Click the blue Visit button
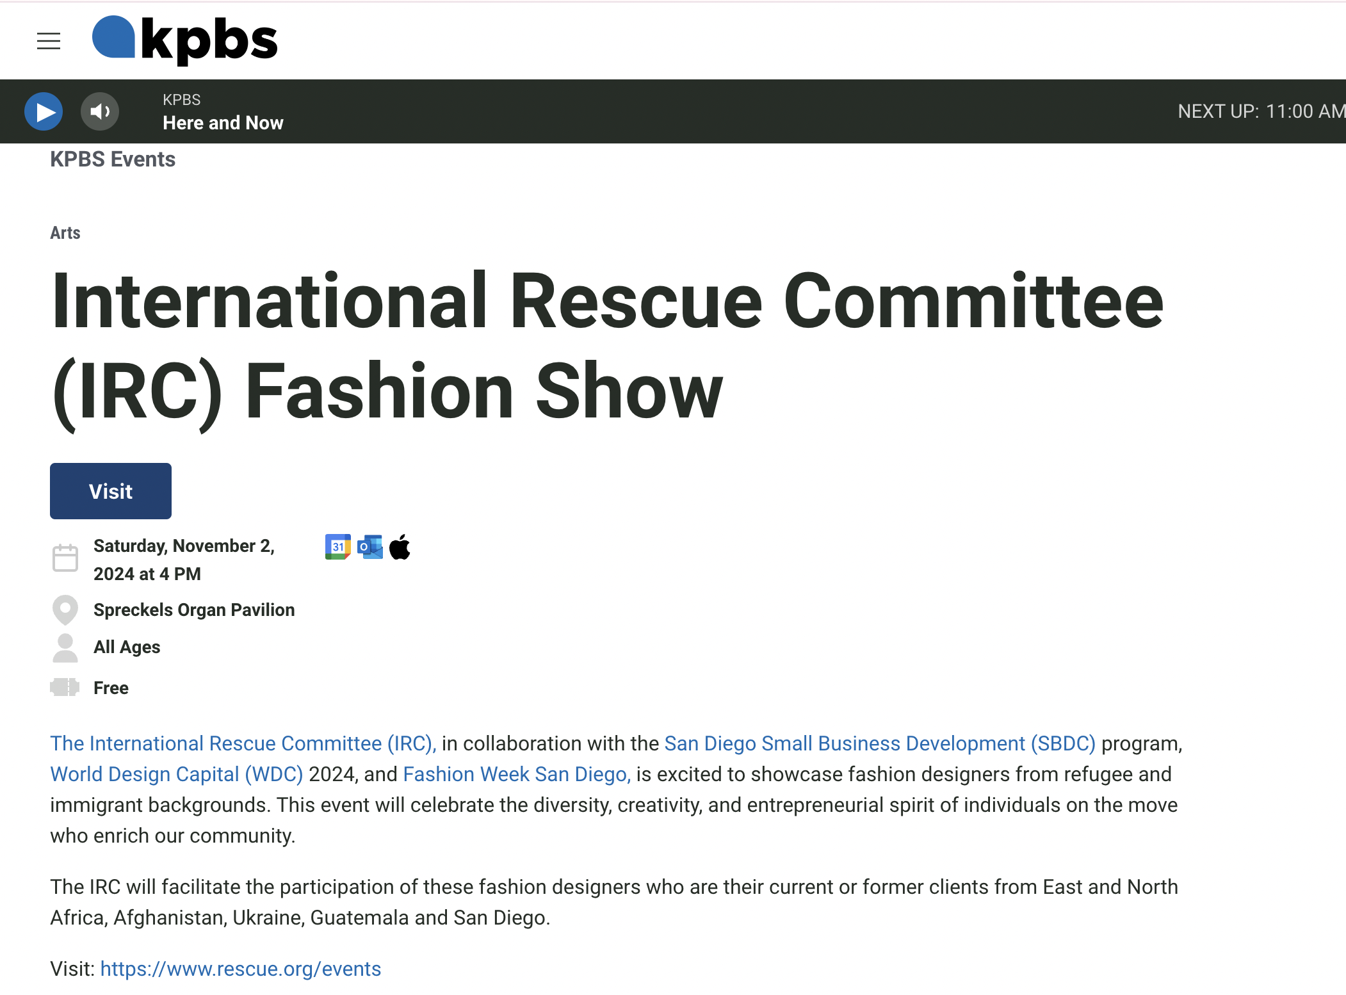 (111, 491)
